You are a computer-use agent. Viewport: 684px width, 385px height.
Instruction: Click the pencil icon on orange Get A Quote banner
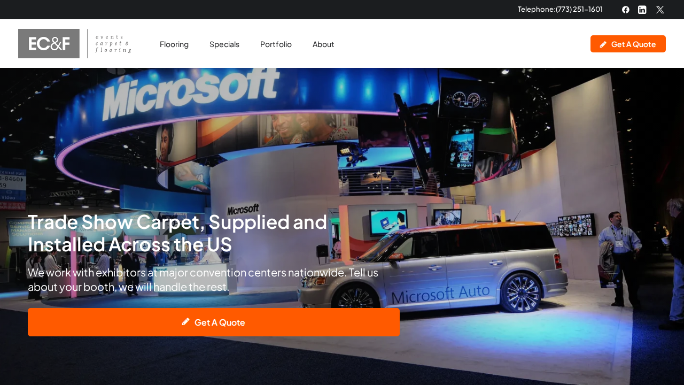(x=185, y=321)
